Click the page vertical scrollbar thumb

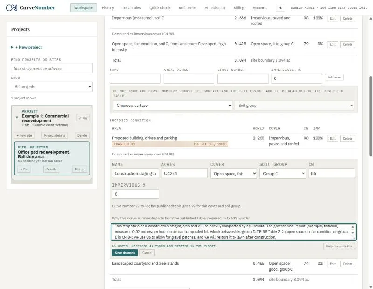[371, 116]
